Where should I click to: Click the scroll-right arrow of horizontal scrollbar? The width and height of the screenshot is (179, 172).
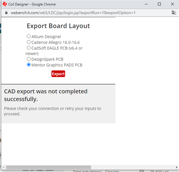[176, 167]
